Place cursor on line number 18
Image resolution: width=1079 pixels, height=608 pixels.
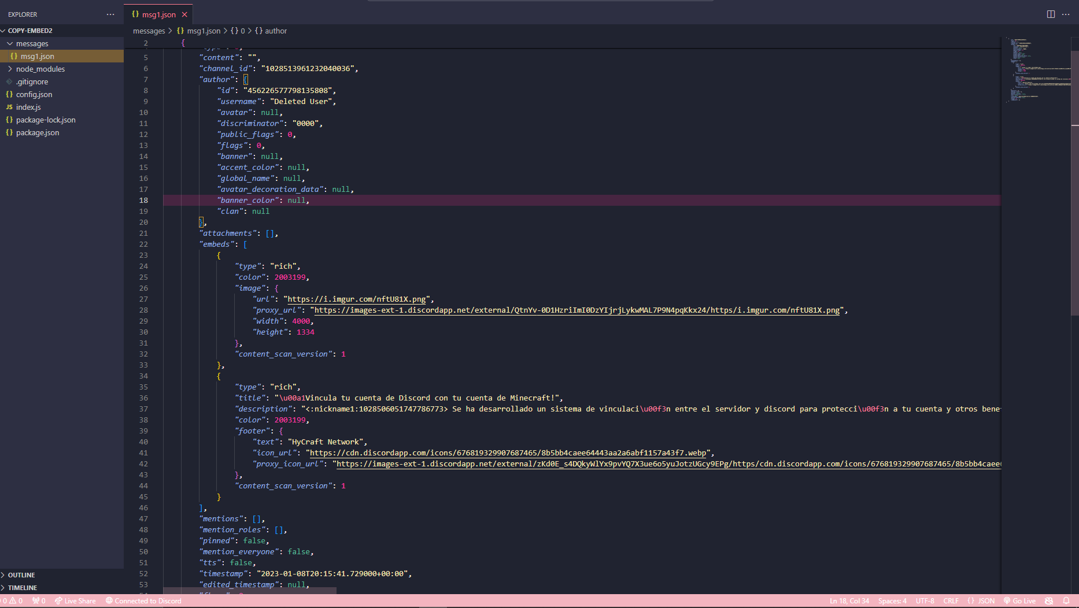tap(143, 201)
